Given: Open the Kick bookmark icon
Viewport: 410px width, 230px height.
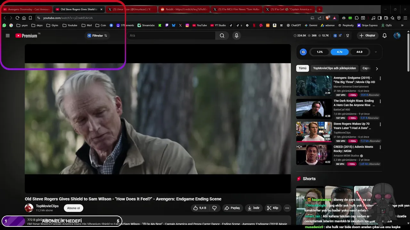Looking at the screenshot, I should [x=160, y=25].
